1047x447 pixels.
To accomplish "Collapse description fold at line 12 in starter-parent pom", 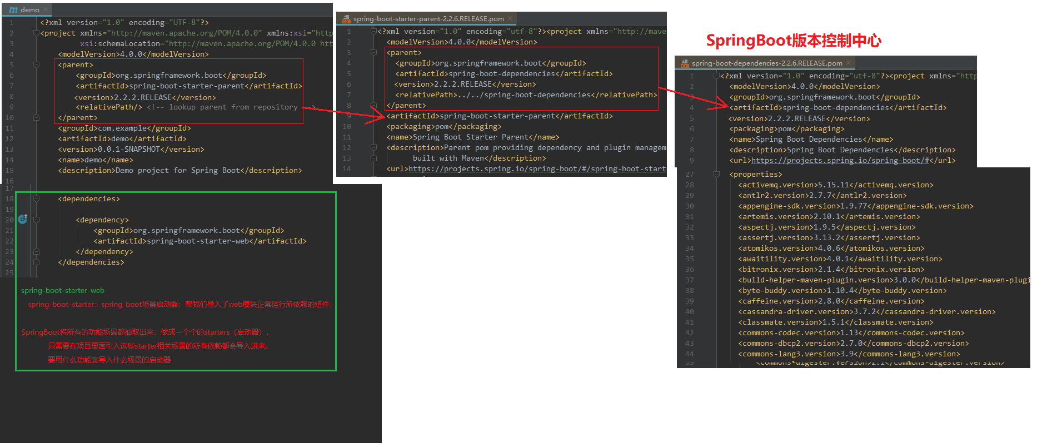I will tap(374, 147).
